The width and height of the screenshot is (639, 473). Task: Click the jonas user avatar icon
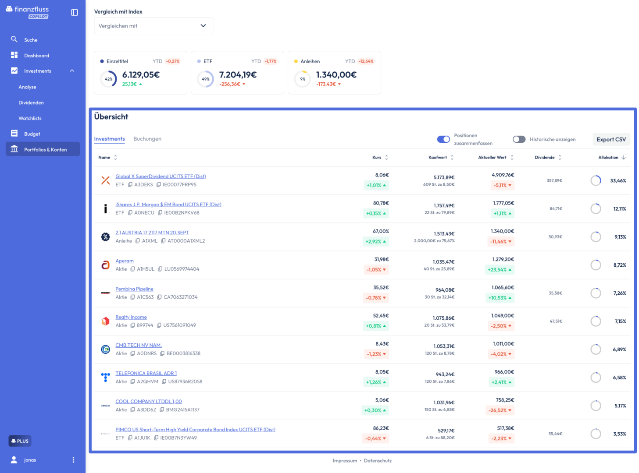[x=14, y=460]
